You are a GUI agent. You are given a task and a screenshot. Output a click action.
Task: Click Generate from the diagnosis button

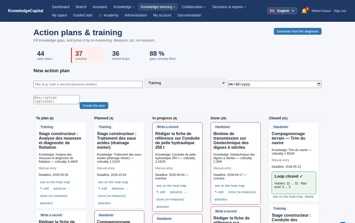coord(298,31)
